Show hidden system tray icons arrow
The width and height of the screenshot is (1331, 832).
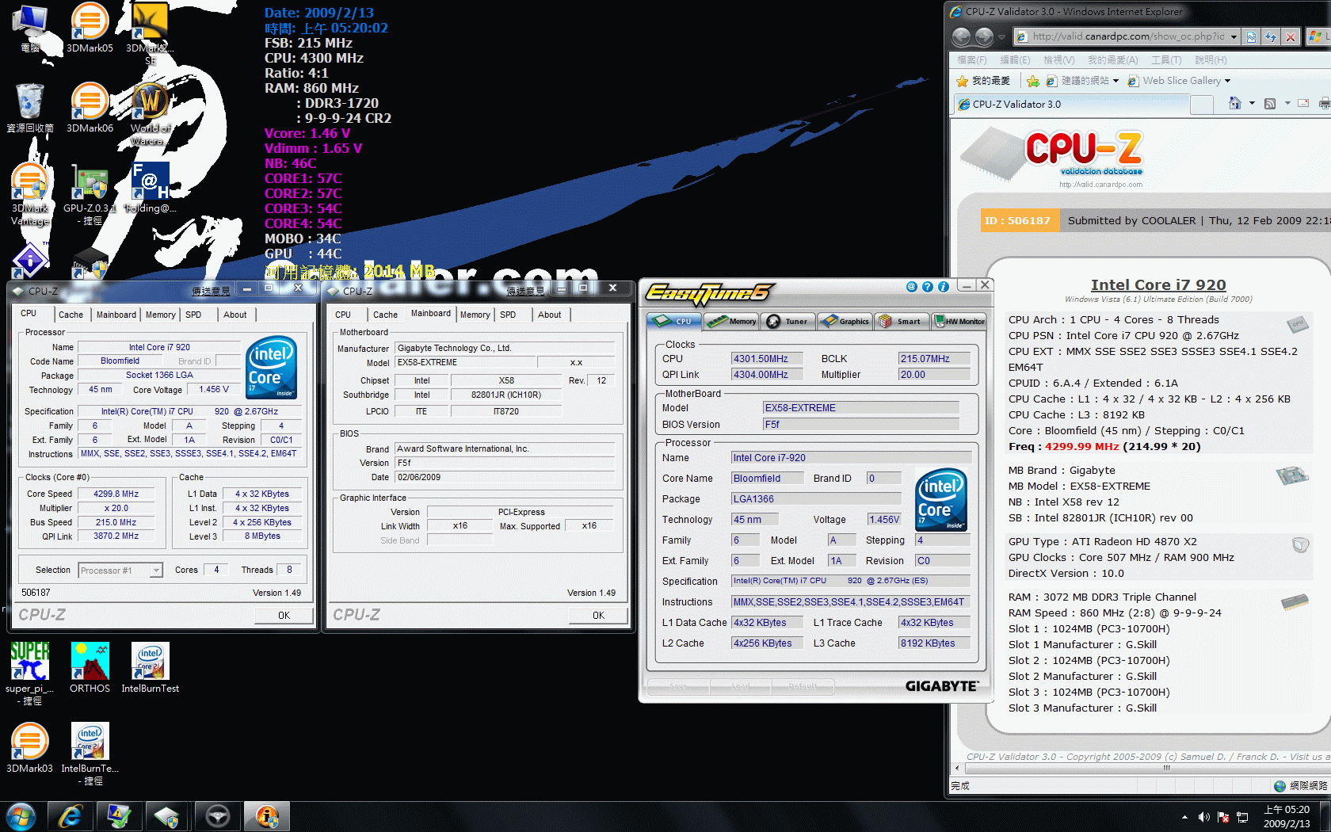(1184, 817)
